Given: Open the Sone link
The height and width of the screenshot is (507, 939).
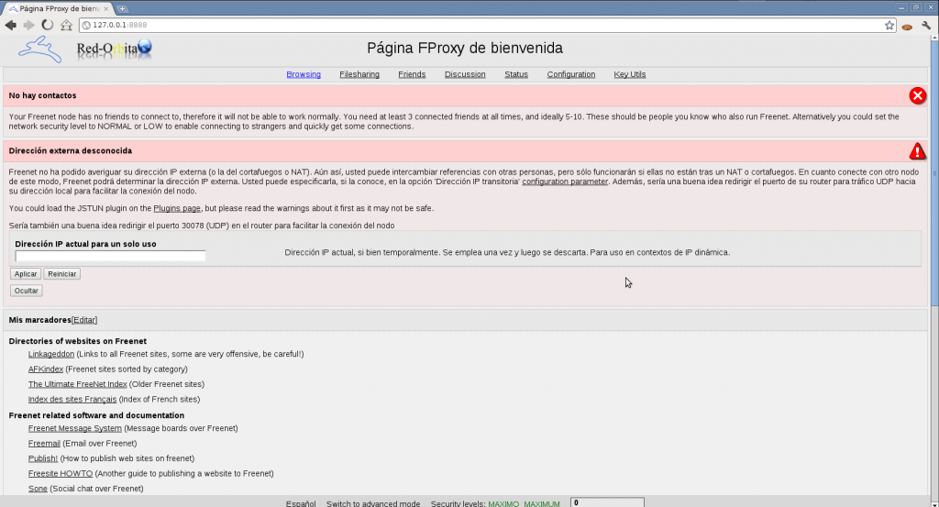Looking at the screenshot, I should coord(38,489).
